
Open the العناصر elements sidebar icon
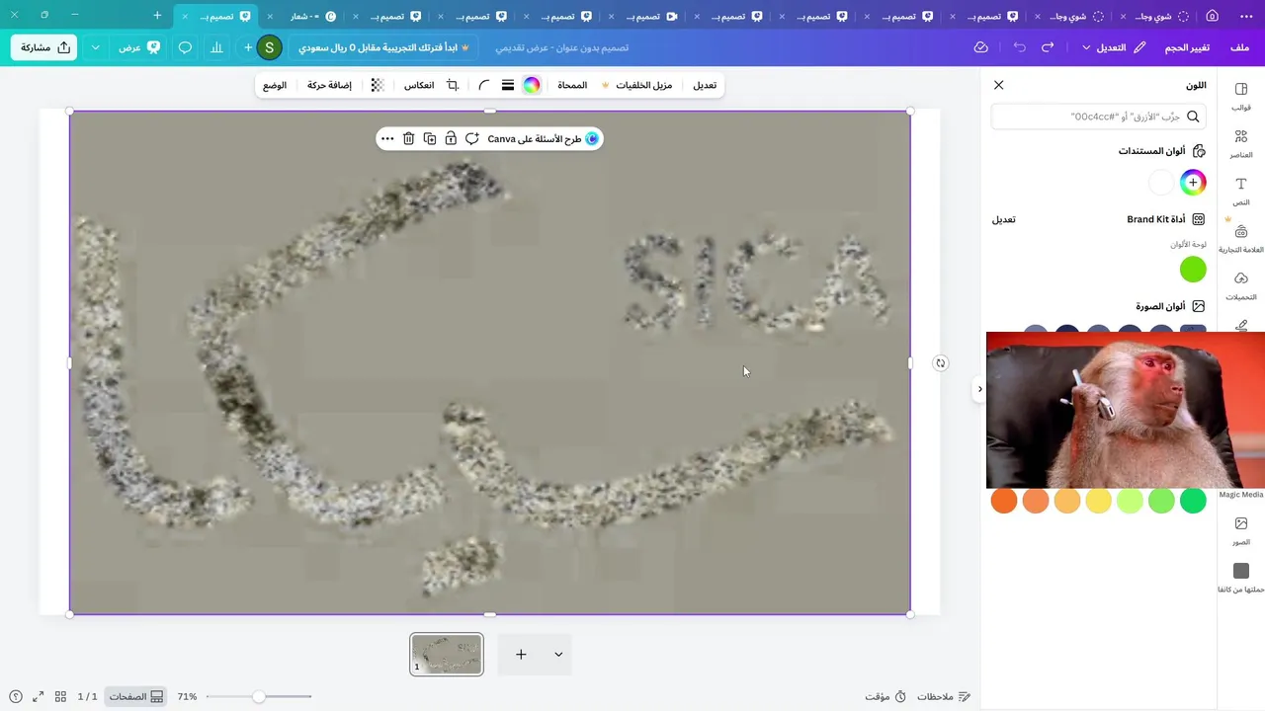(x=1241, y=144)
